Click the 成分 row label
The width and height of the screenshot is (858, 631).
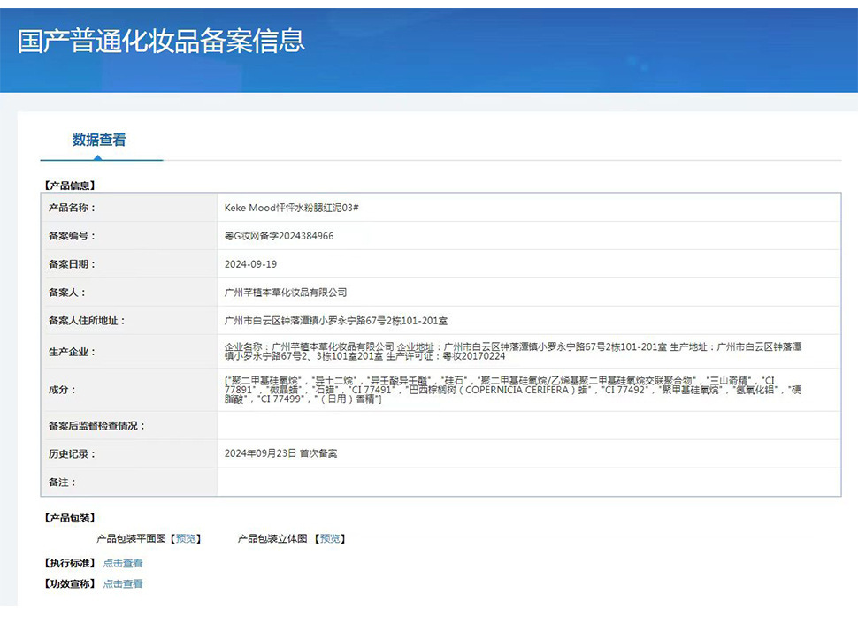click(62, 390)
